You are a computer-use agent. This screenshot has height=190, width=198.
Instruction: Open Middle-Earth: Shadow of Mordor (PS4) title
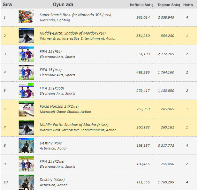(x=73, y=33)
